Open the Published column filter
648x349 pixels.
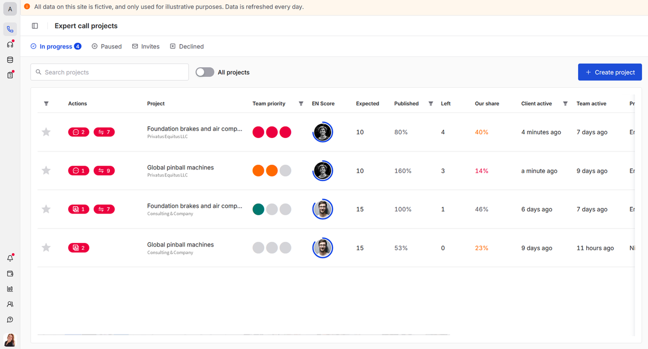pos(431,104)
